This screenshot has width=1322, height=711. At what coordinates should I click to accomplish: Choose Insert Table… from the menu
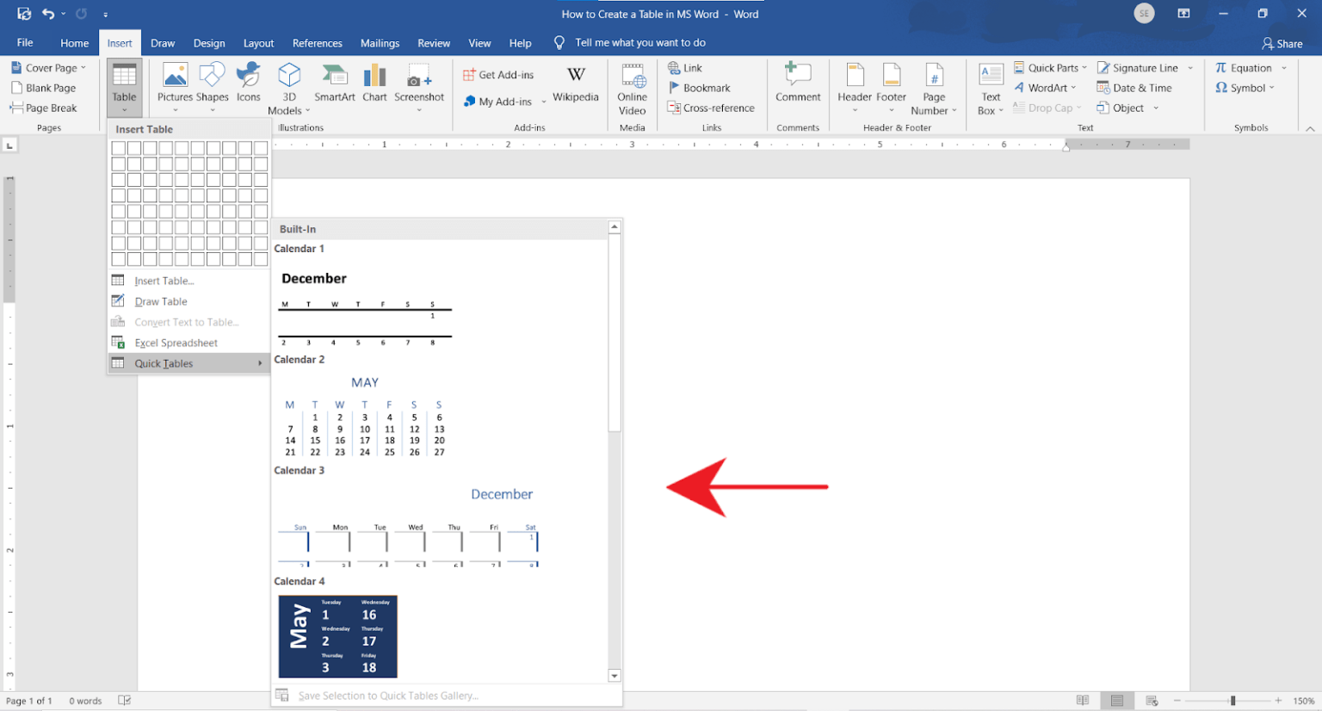tap(188, 281)
